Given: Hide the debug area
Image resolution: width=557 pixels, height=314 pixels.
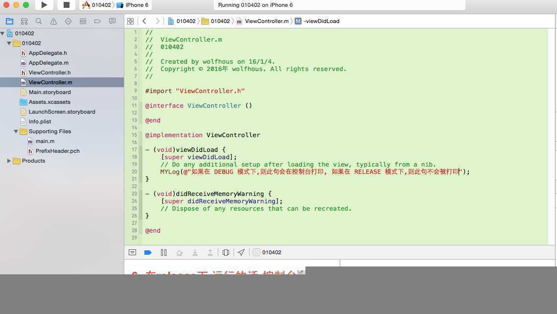Looking at the screenshot, I should pyautogui.click(x=133, y=252).
